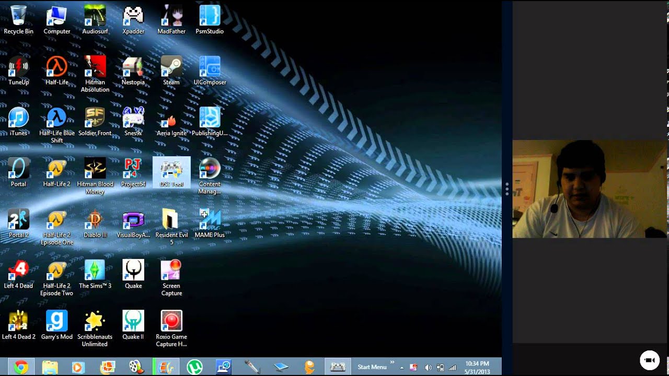This screenshot has width=669, height=376.
Task: Open the DS3 Tool taskbar button
Action: [x=338, y=367]
